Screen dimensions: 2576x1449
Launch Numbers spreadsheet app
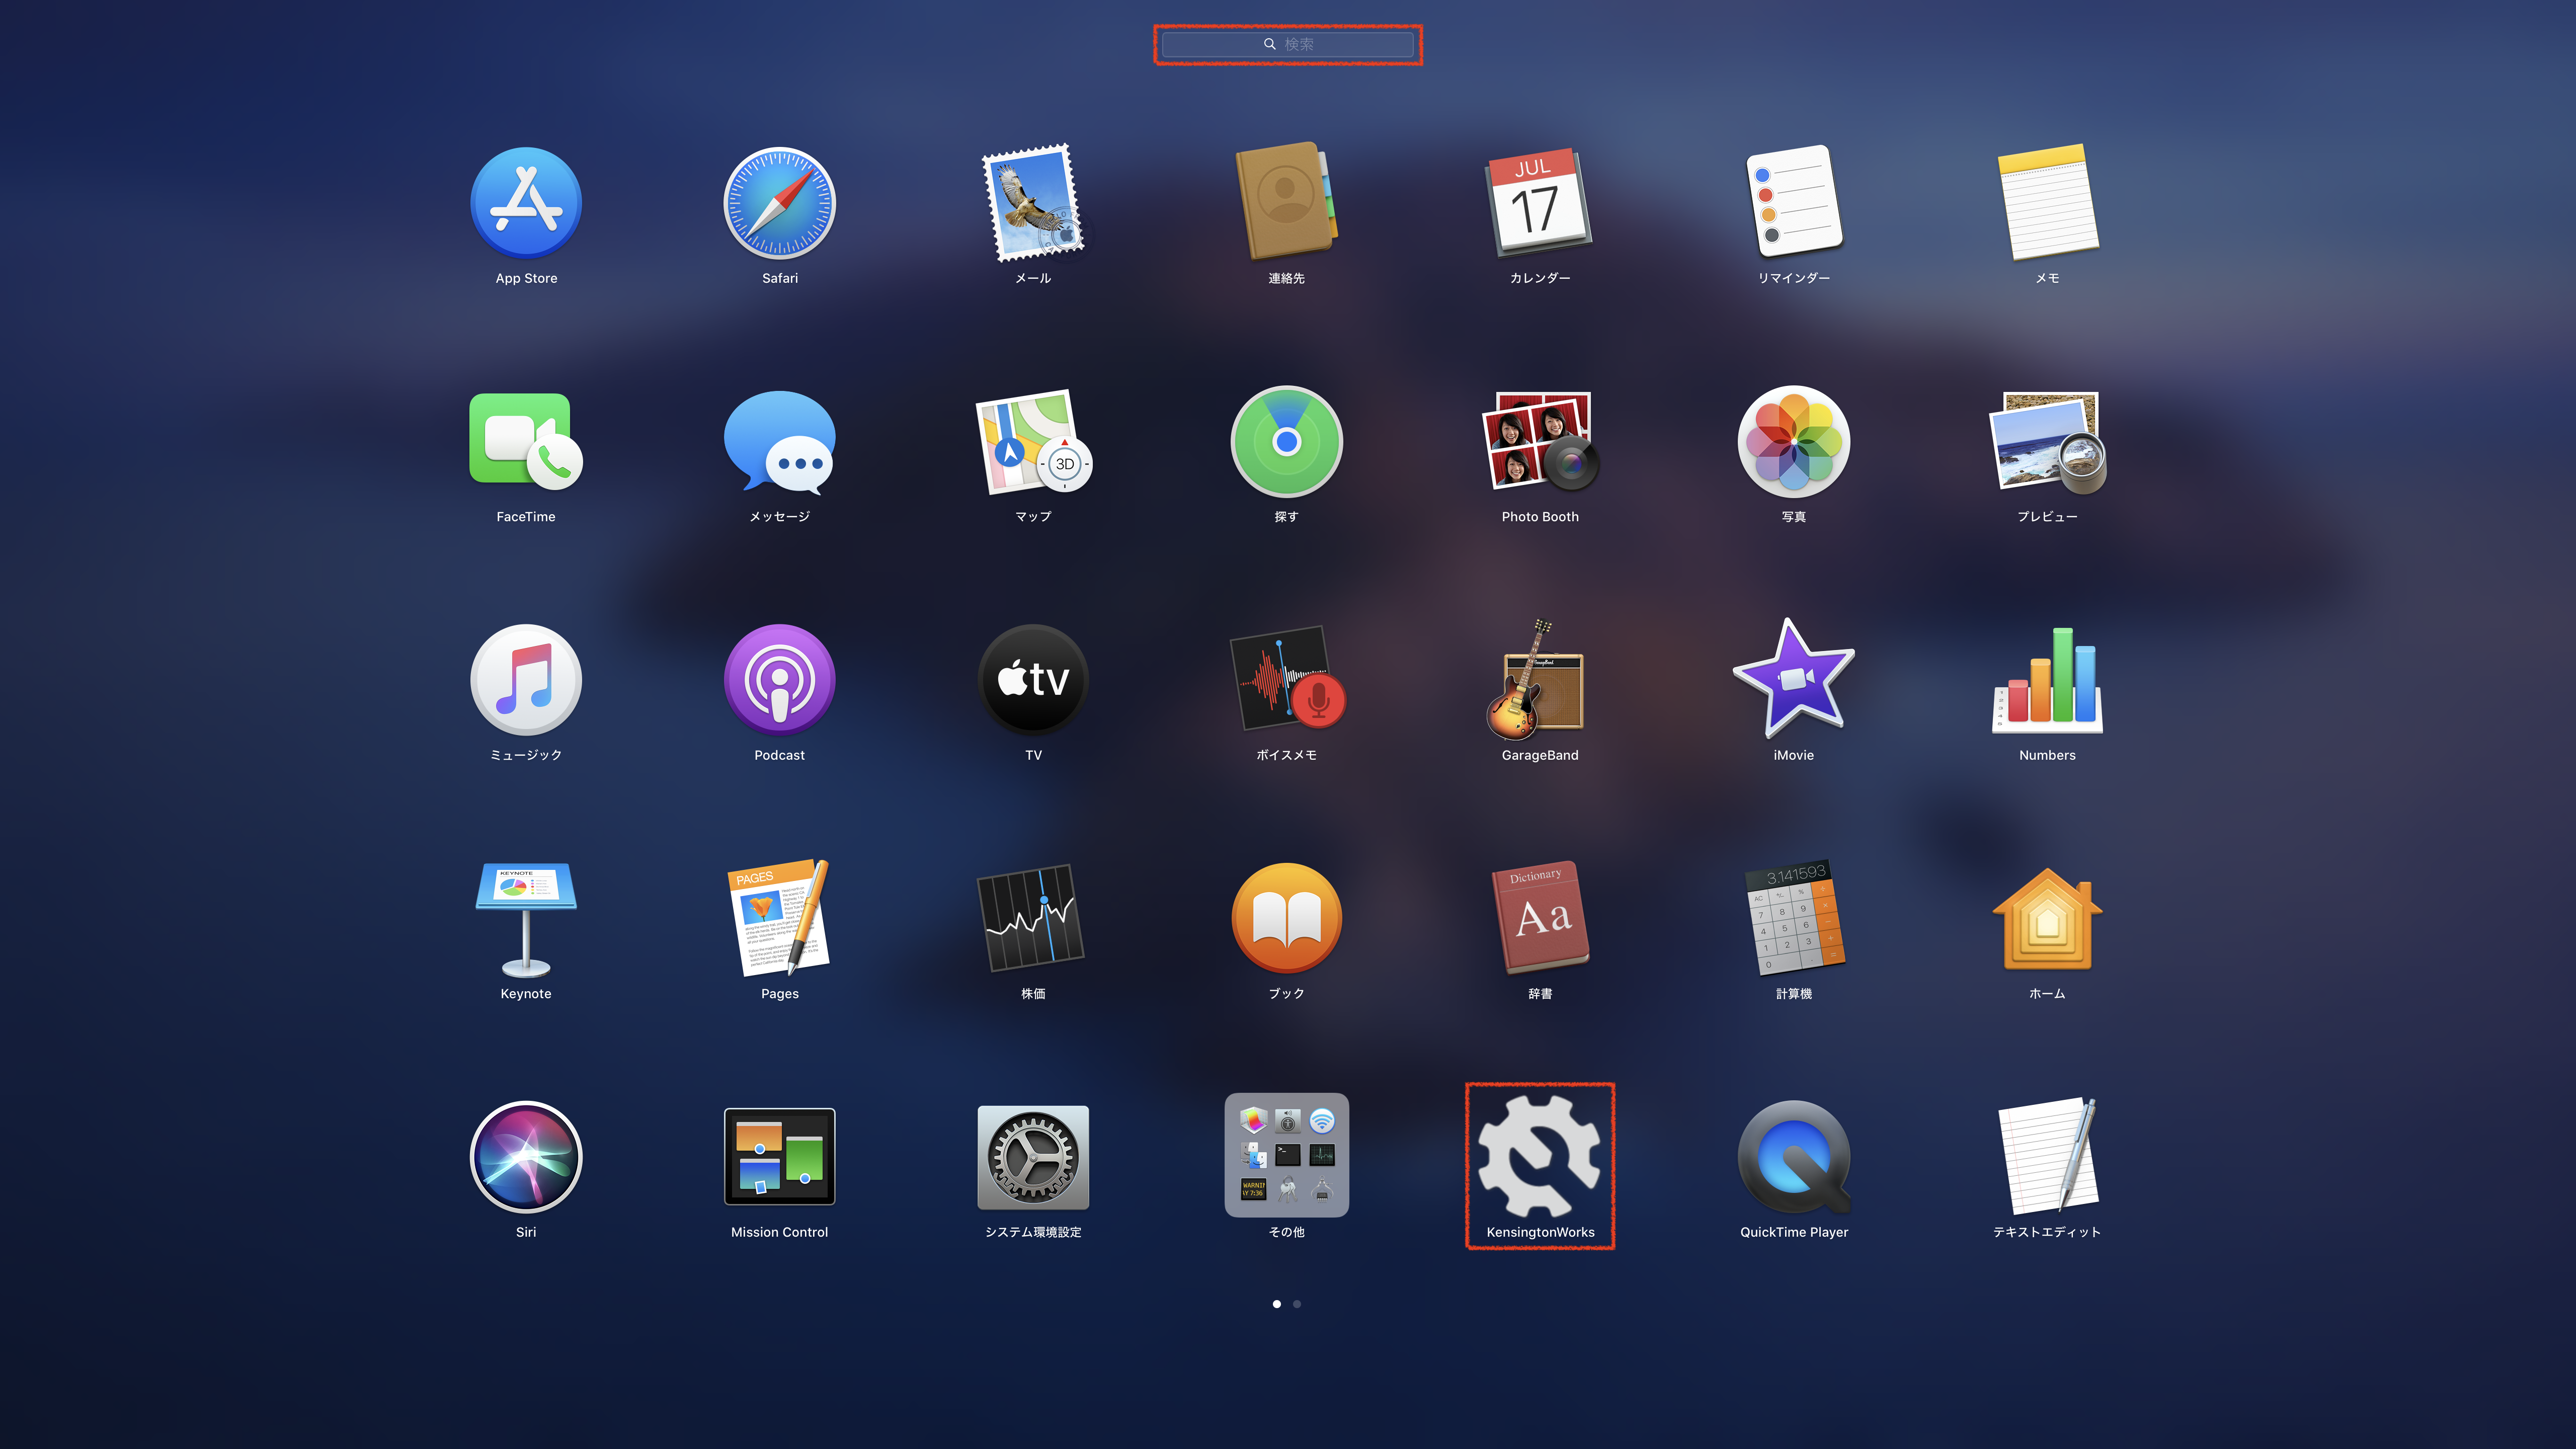tap(2047, 680)
